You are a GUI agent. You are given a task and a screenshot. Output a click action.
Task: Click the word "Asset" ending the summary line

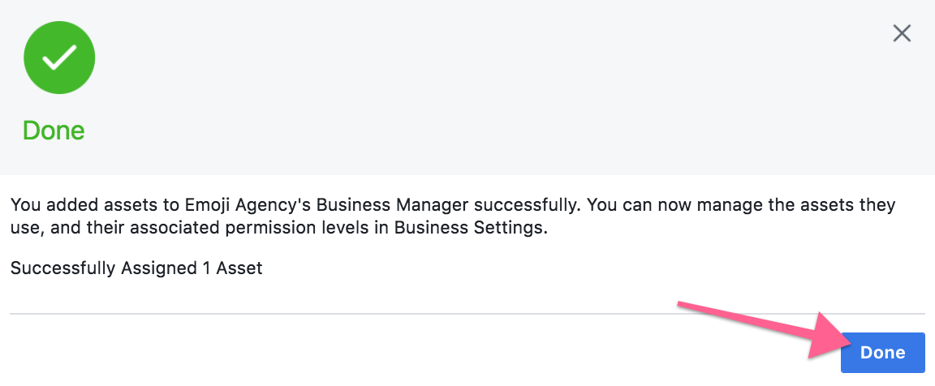(x=239, y=268)
